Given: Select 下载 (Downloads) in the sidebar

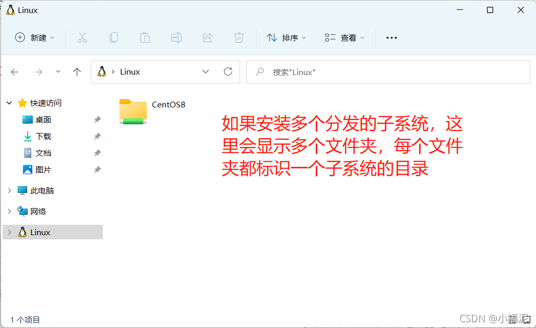Looking at the screenshot, I should [43, 137].
